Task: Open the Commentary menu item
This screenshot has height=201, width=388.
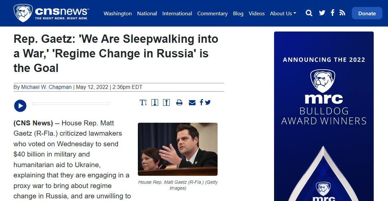Action: [212, 14]
